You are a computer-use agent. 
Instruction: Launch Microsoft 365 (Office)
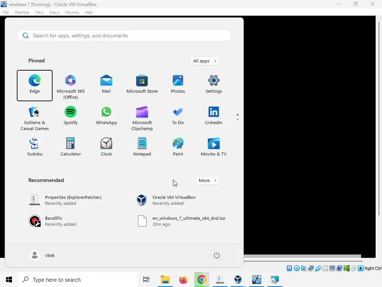(x=71, y=86)
